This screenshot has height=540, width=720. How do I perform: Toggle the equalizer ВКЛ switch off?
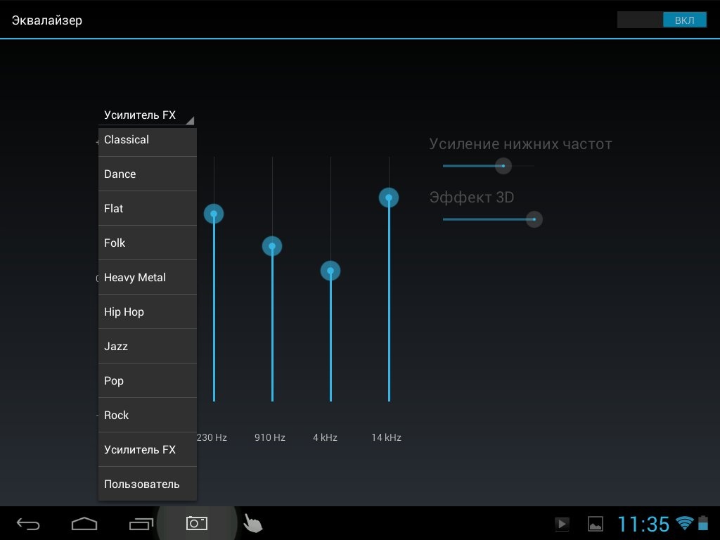(662, 20)
